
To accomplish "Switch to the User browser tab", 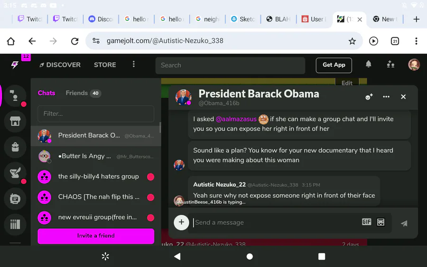I will point(314,19).
